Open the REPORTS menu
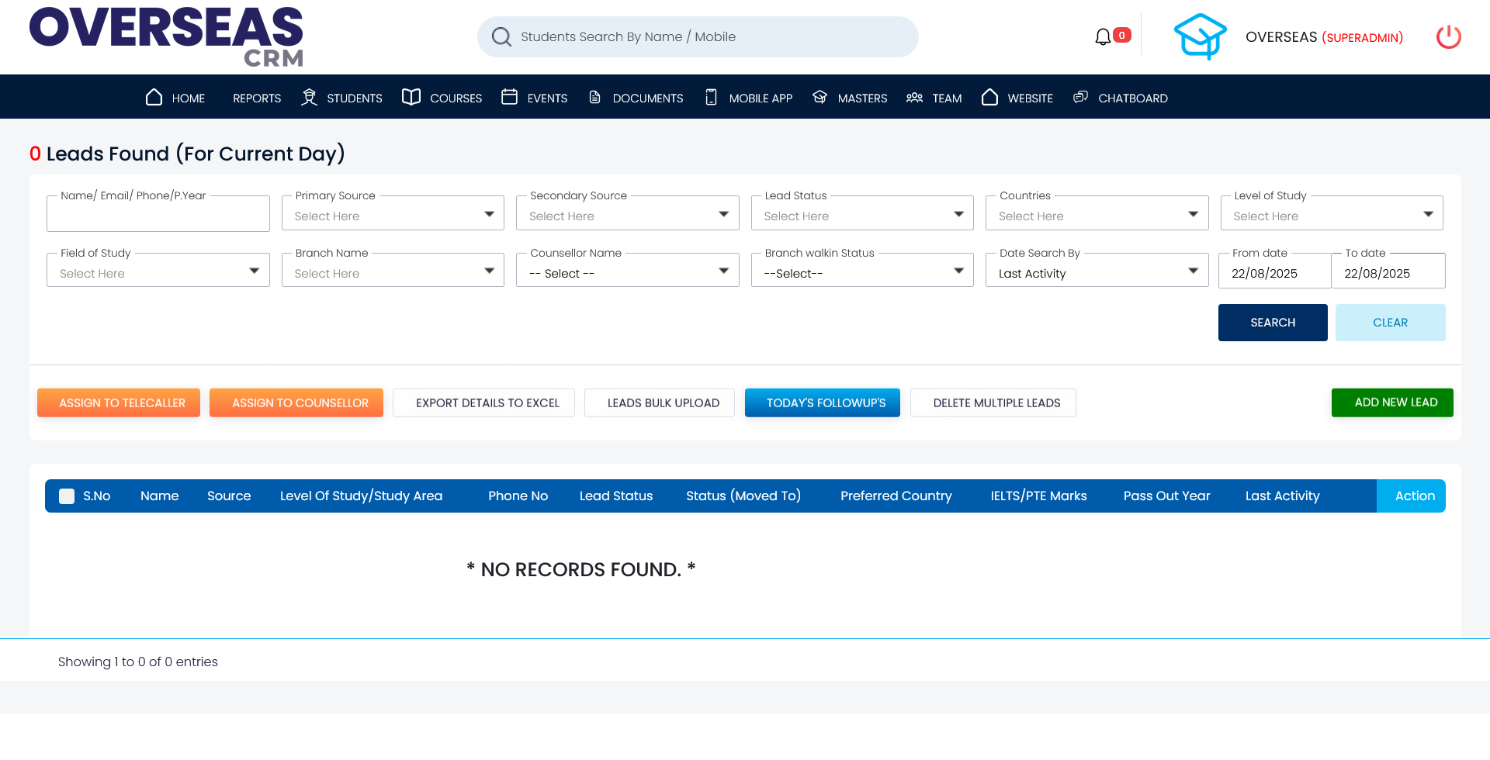The image size is (1490, 760). (256, 98)
